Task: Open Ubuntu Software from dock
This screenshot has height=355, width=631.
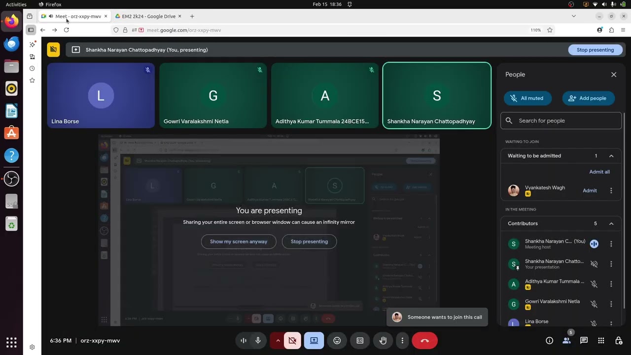Action: coord(11,133)
